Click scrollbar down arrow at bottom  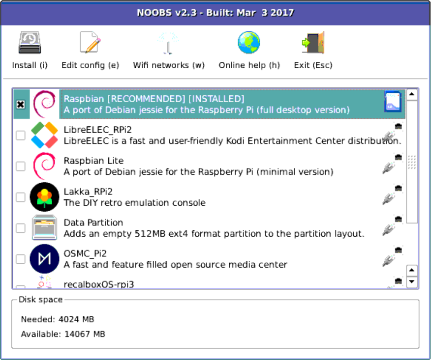(412, 282)
